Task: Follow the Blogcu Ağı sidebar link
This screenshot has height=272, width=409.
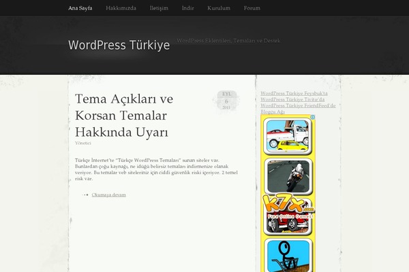Action: point(273,112)
